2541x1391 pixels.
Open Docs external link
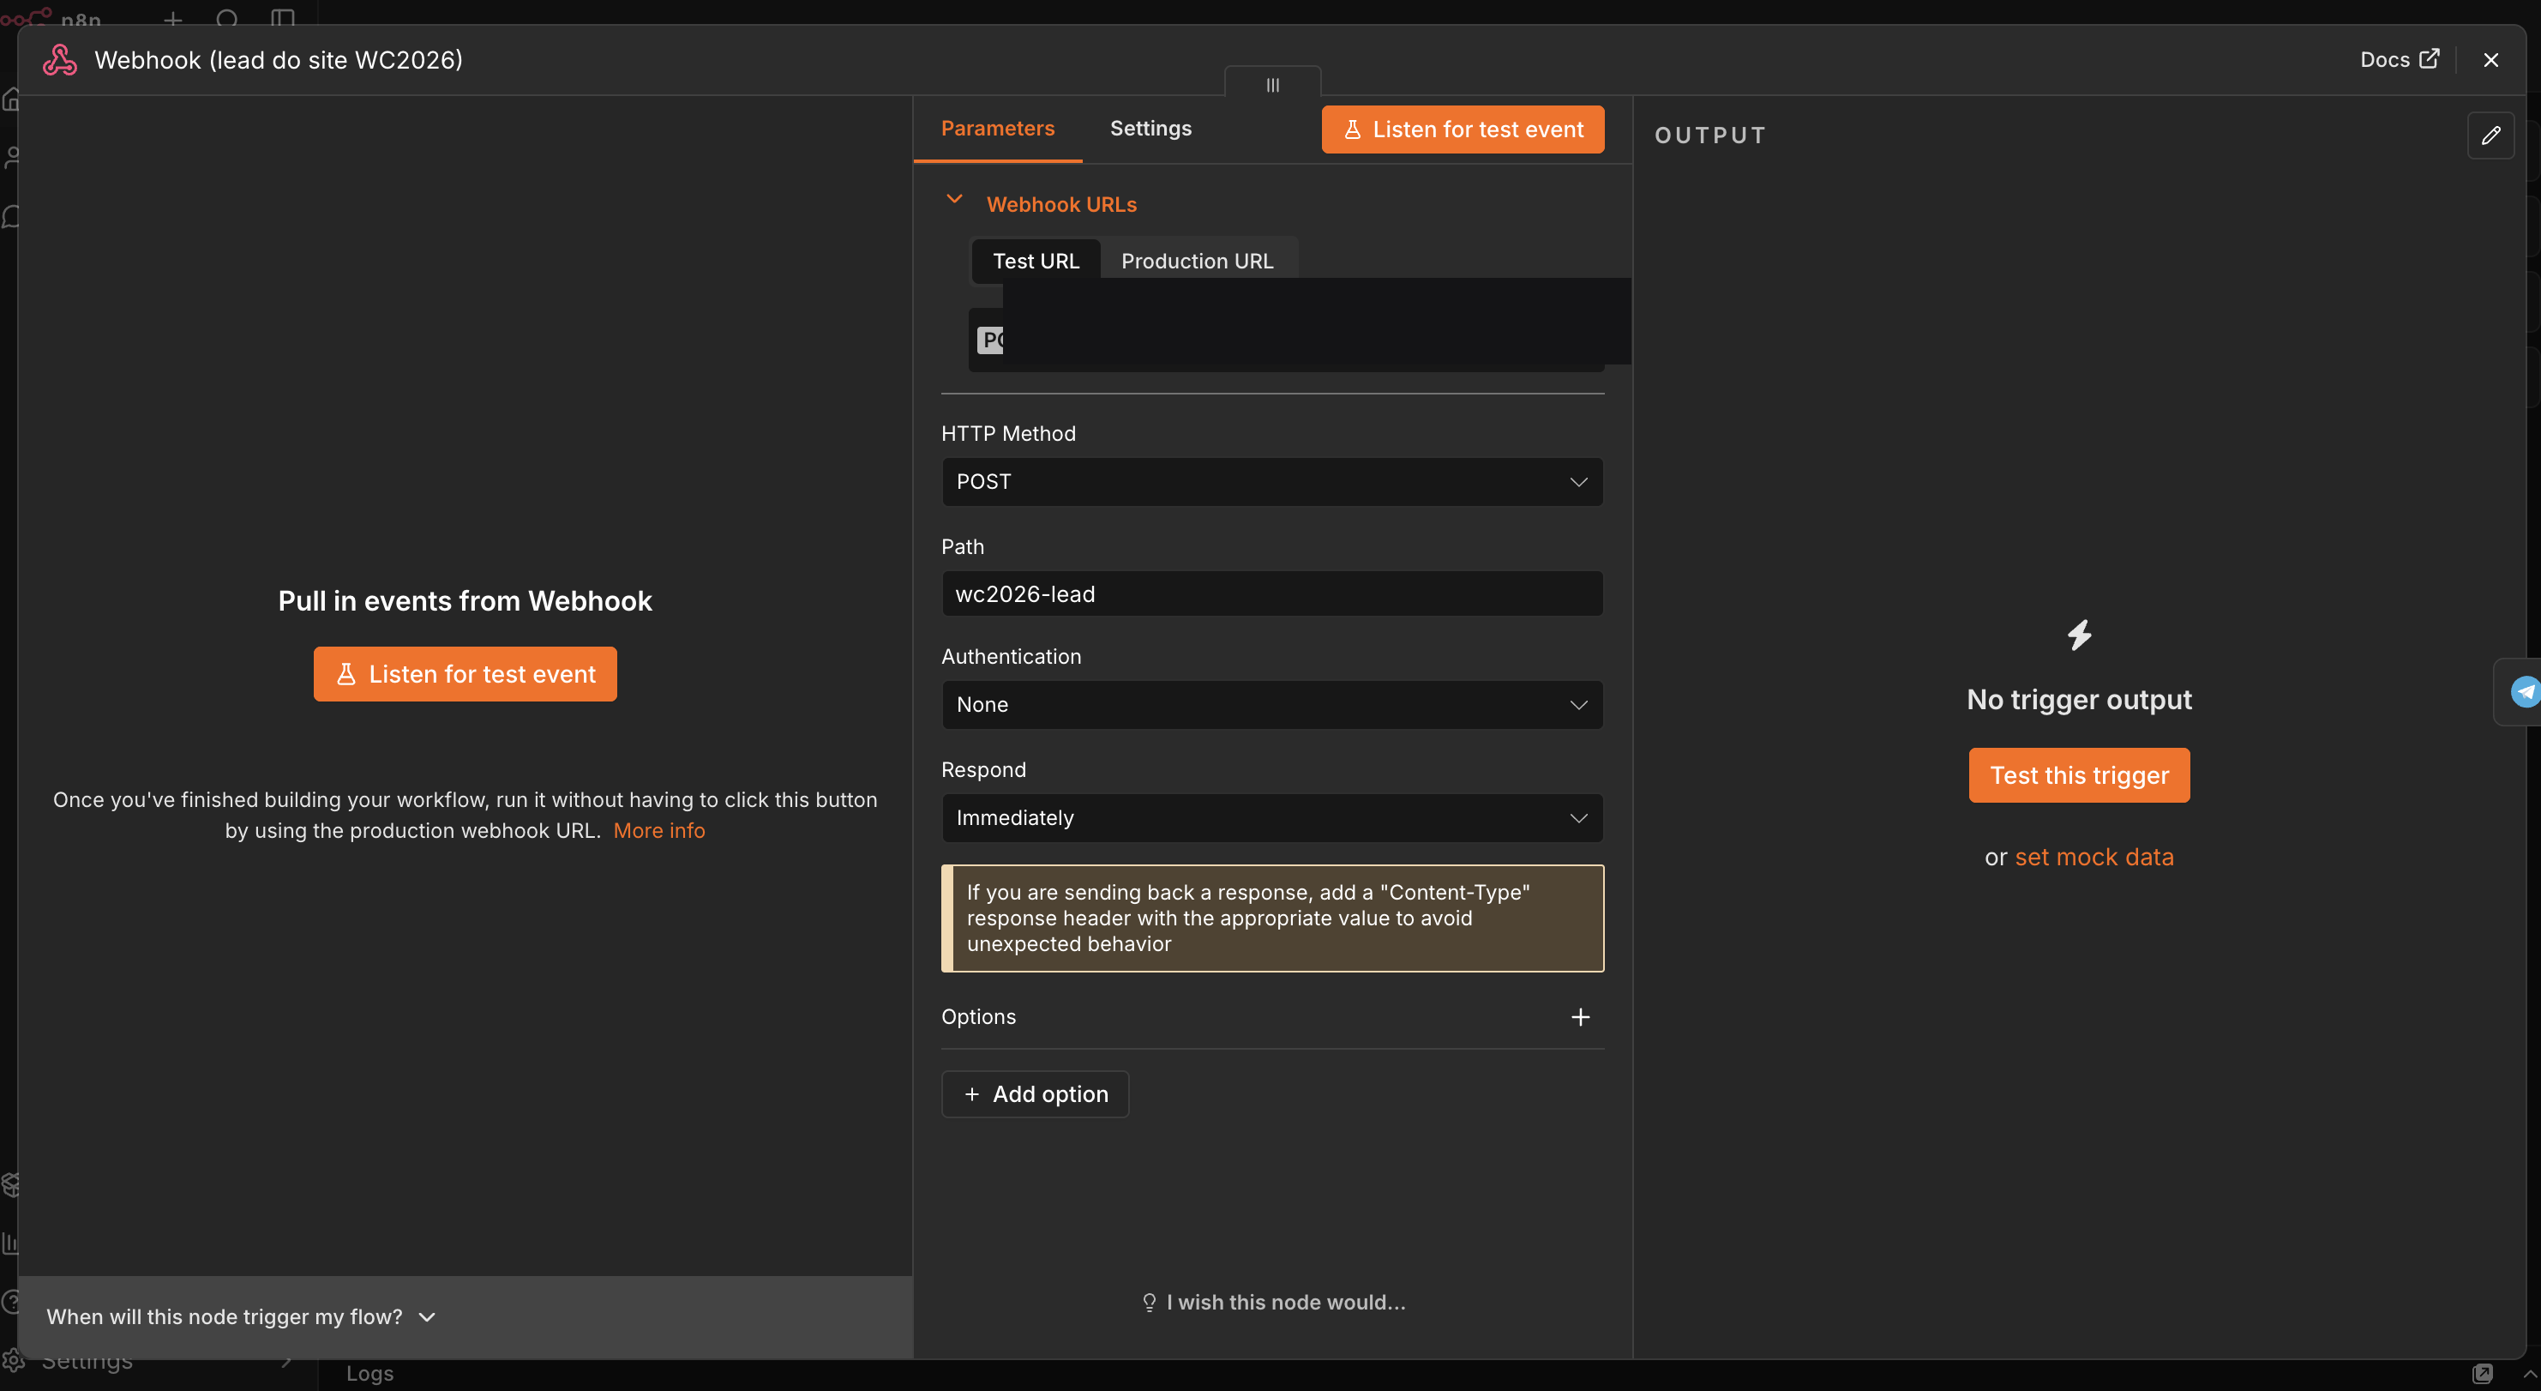2399,59
